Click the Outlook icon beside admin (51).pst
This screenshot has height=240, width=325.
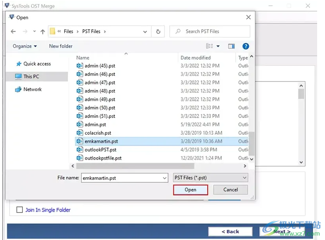[x=79, y=116]
